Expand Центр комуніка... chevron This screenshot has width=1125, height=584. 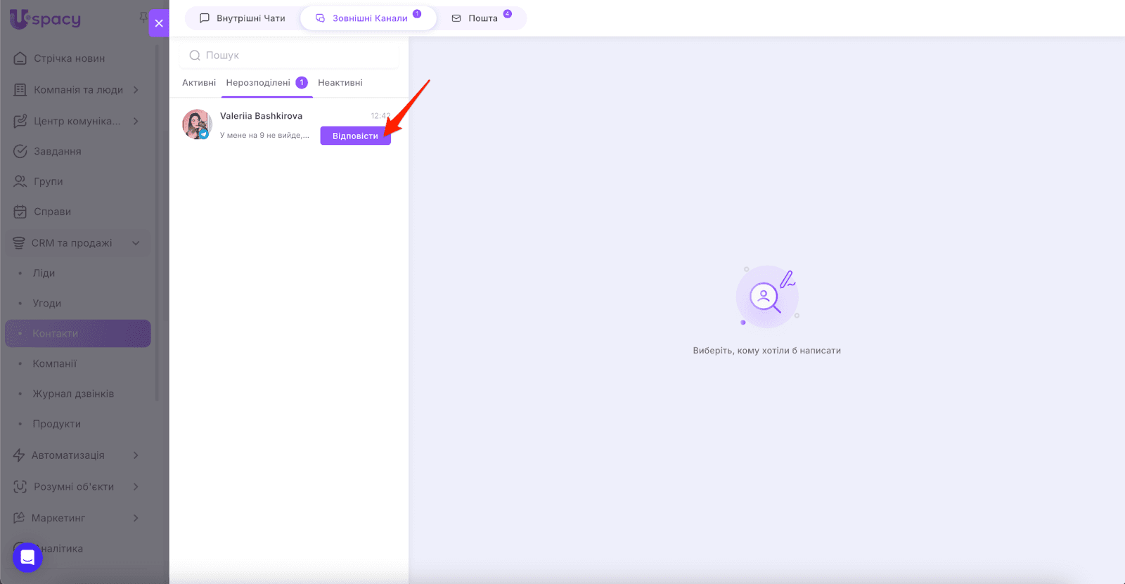click(136, 121)
